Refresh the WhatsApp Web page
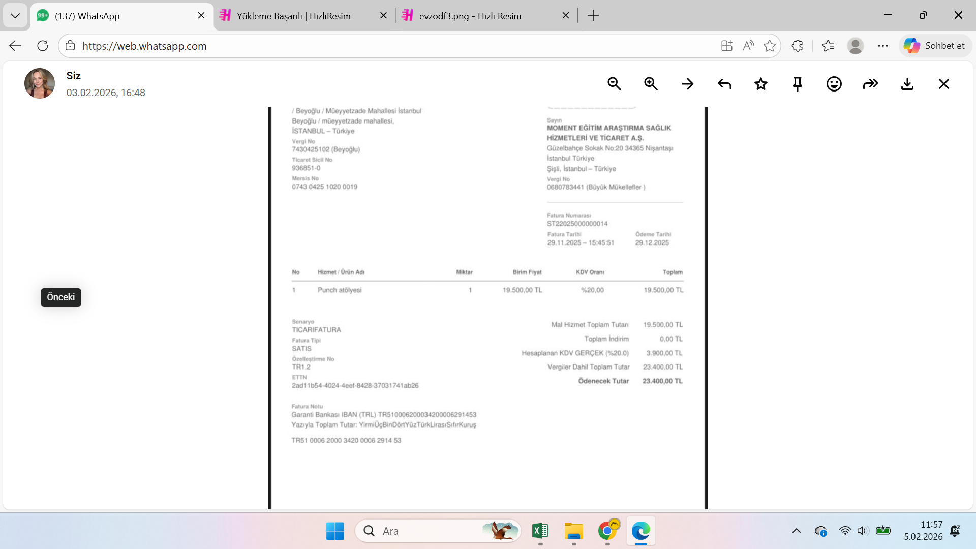This screenshot has height=549, width=976. point(43,46)
